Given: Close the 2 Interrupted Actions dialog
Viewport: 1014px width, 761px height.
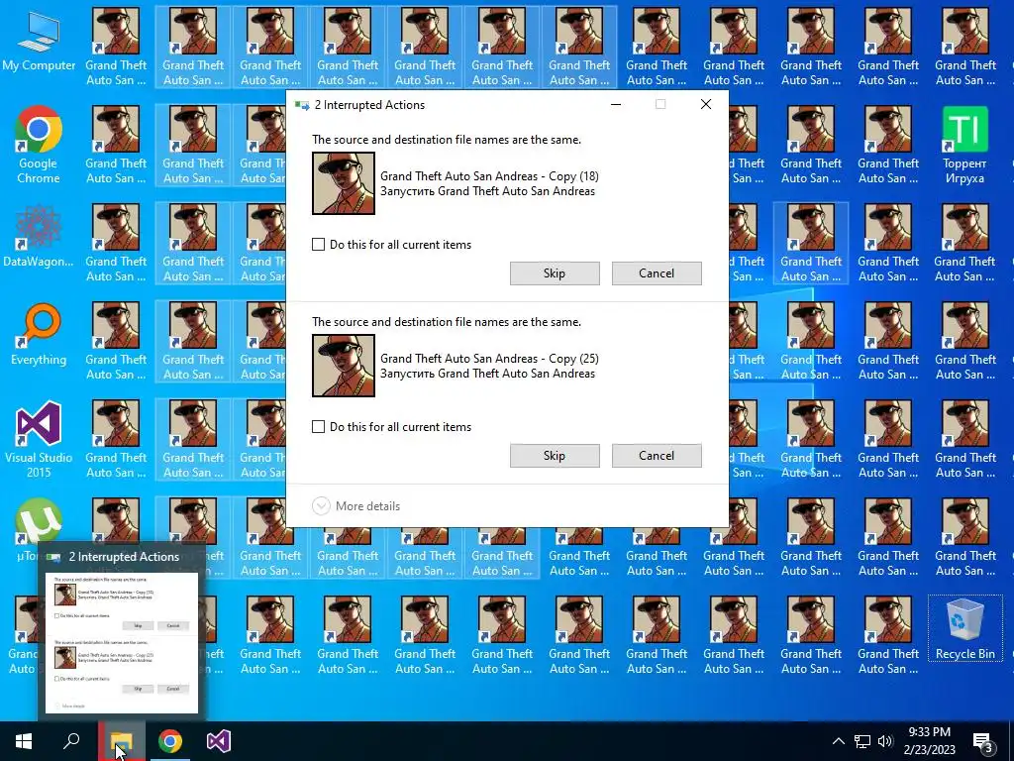Looking at the screenshot, I should pos(705,105).
